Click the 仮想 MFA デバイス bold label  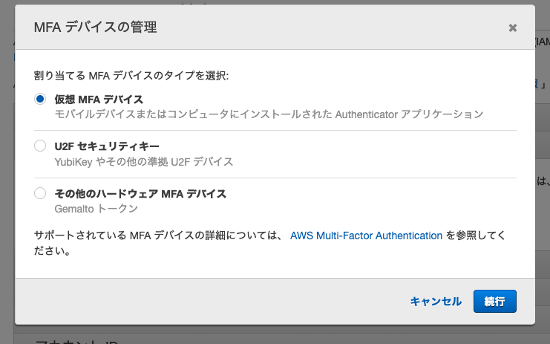coord(99,99)
